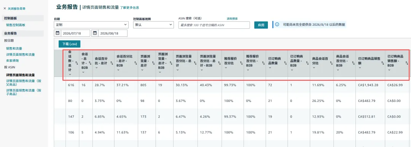Viewport: 411px width, 147px height.
Task: Open the start date calendar icon
Action: pyautogui.click(x=57, y=33)
